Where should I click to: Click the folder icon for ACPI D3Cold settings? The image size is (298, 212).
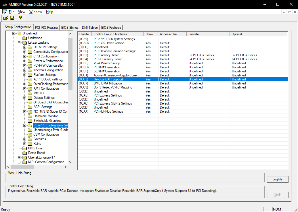point(30,79)
